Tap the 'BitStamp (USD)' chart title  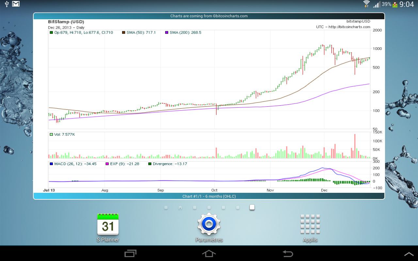coord(66,22)
